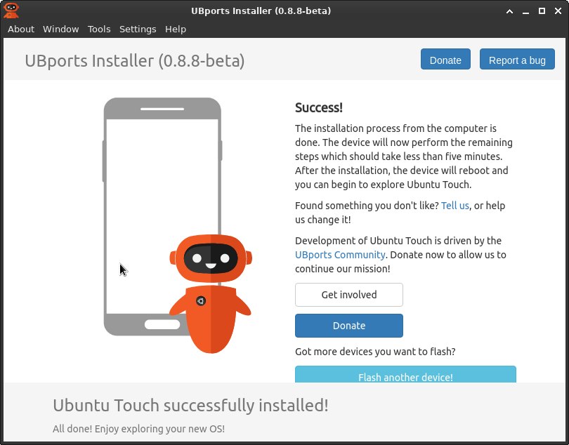This screenshot has width=569, height=445.
Task: Click the Donate button below Get involved
Action: [348, 325]
